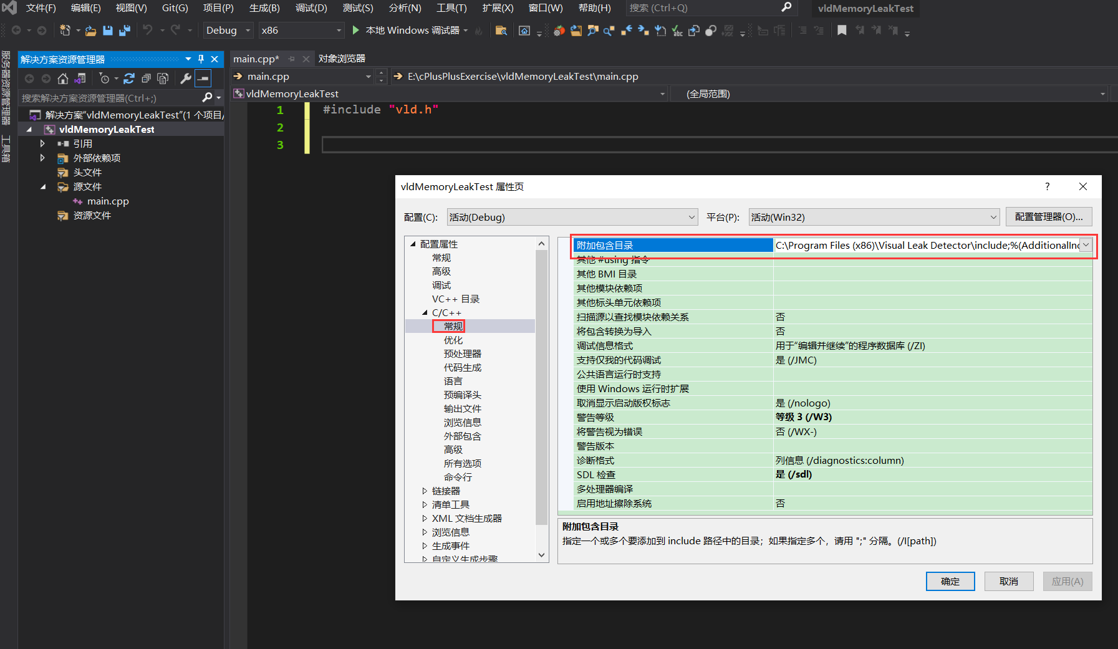
Task: Expand the 外部依赖项 tree node
Action: [x=42, y=158]
